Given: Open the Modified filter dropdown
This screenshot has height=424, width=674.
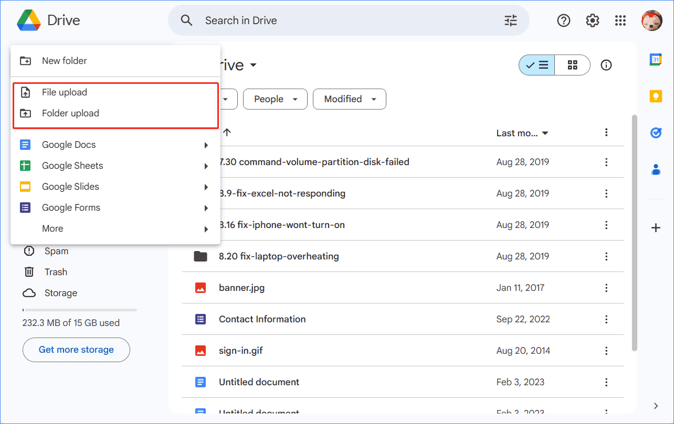Looking at the screenshot, I should (349, 99).
